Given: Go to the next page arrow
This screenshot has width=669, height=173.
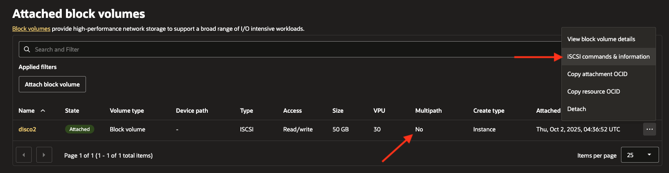Looking at the screenshot, I should point(44,155).
